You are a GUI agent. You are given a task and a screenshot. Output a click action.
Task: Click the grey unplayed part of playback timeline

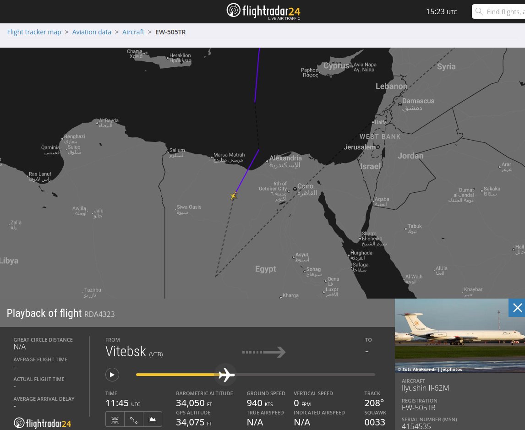[x=305, y=375]
